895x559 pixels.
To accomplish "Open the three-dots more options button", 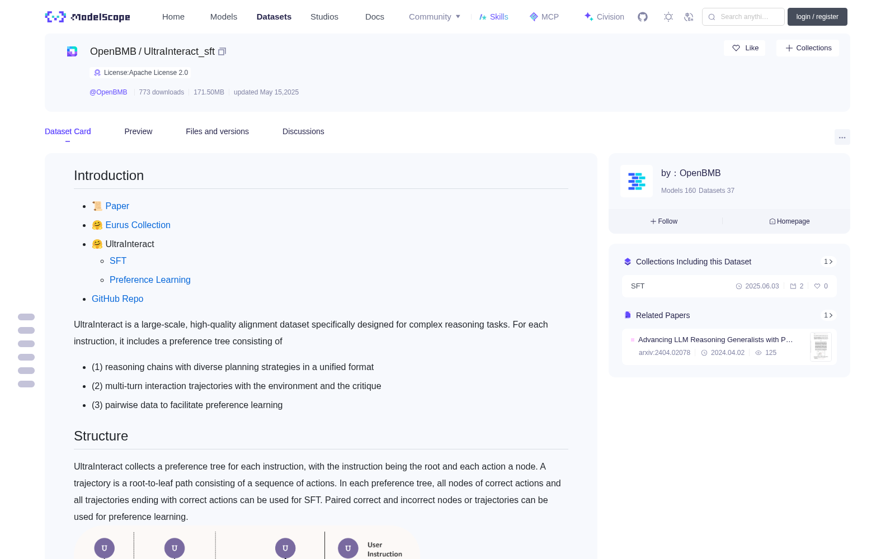I will [842, 137].
